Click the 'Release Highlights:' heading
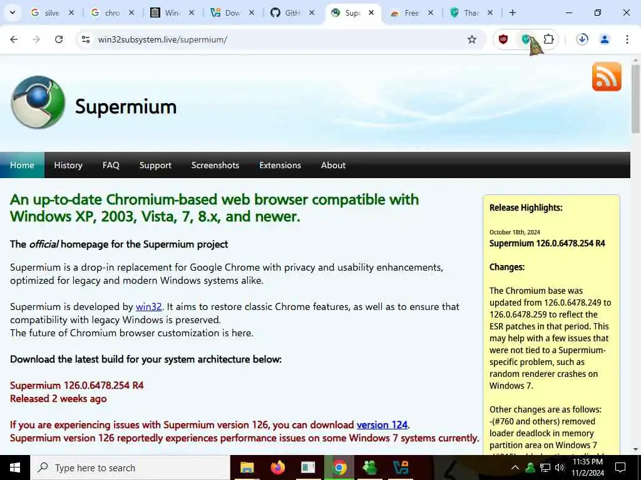641x480 pixels. (526, 207)
